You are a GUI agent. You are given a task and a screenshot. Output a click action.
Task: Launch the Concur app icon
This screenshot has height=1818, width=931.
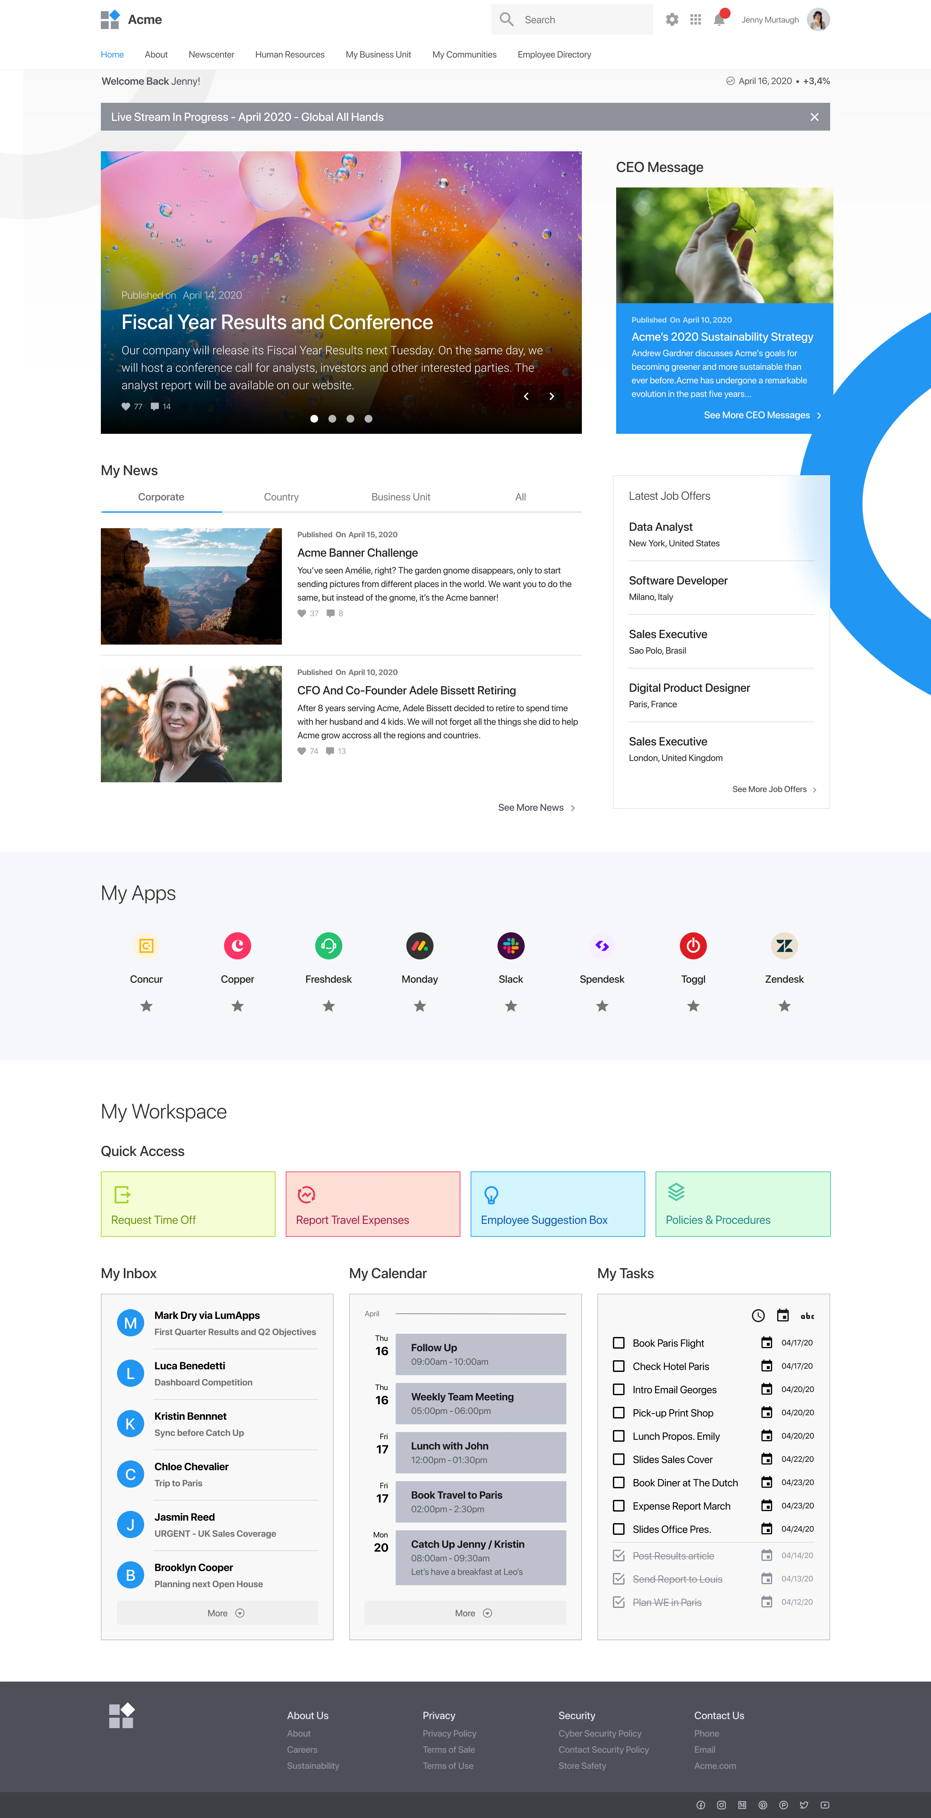pyautogui.click(x=146, y=946)
